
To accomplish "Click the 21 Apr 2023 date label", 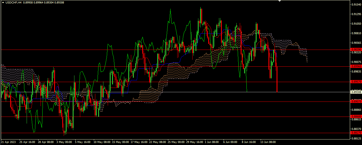I will [x=9, y=142].
